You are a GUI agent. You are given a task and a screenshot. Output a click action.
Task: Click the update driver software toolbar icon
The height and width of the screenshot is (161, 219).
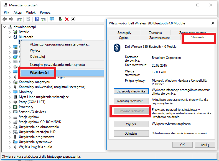point(61,19)
